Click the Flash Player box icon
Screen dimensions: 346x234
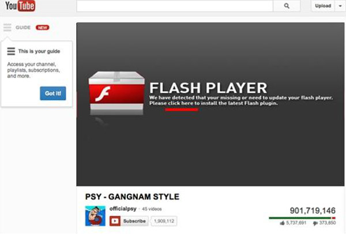(116, 93)
